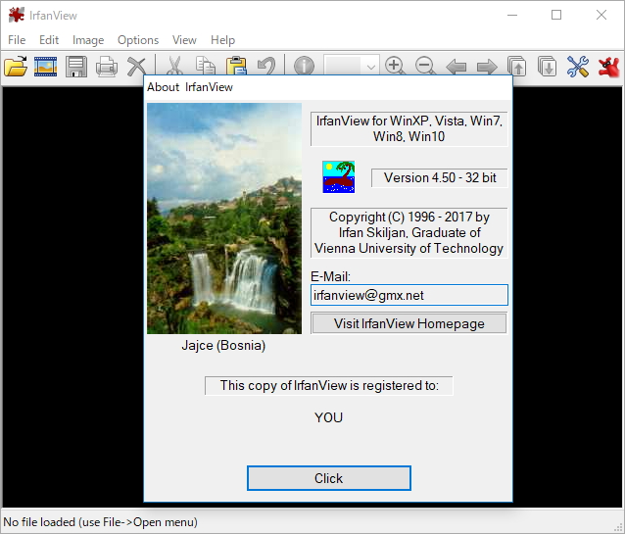Click the Next page down icon
Viewport: 625px width, 534px height.
(548, 67)
